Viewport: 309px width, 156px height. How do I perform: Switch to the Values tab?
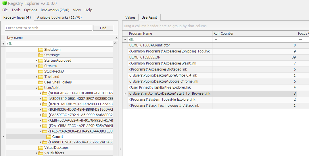pos(130,17)
